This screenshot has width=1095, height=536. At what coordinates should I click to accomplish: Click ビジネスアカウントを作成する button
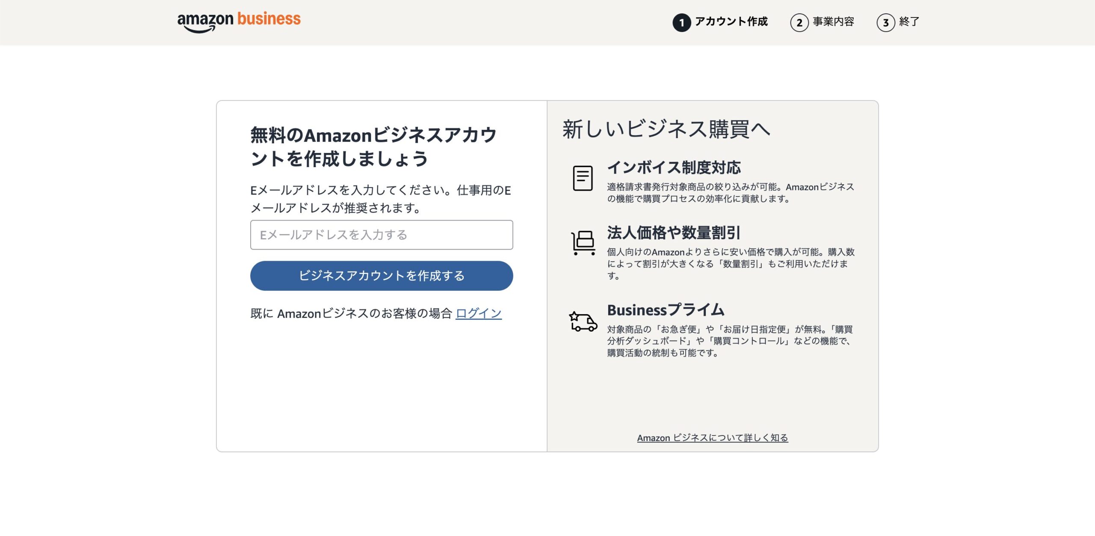pos(382,276)
